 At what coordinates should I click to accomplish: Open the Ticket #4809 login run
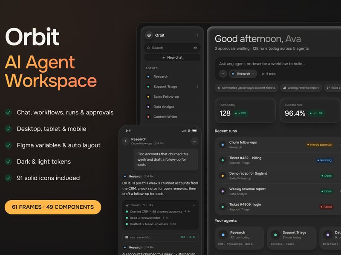[278, 207]
